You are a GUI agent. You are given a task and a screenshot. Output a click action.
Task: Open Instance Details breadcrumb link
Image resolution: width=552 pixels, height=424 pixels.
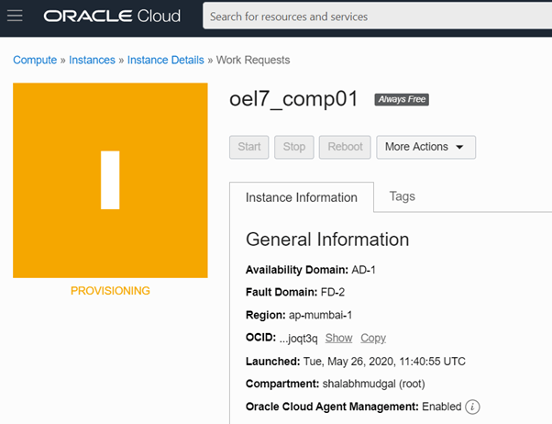[165, 60]
